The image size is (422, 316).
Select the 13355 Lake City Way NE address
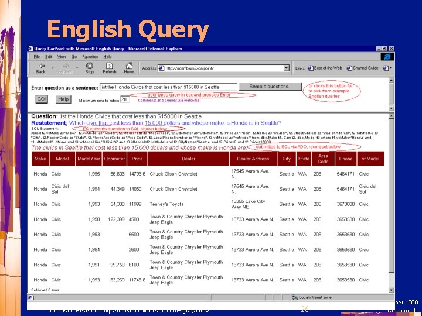(248, 204)
